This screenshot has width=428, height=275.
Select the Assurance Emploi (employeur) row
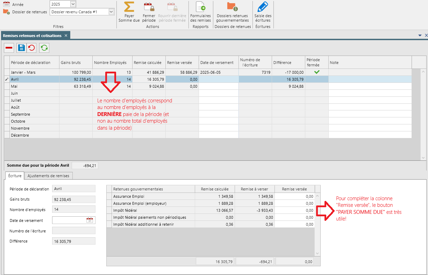(211, 203)
